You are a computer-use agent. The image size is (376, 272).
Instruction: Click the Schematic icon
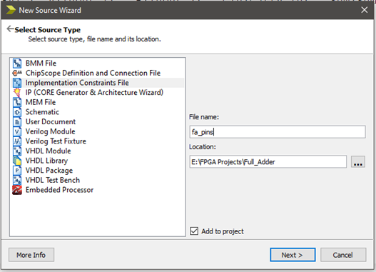17,112
